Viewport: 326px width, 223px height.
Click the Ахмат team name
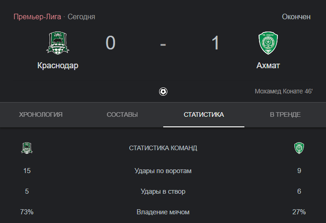pos(268,65)
